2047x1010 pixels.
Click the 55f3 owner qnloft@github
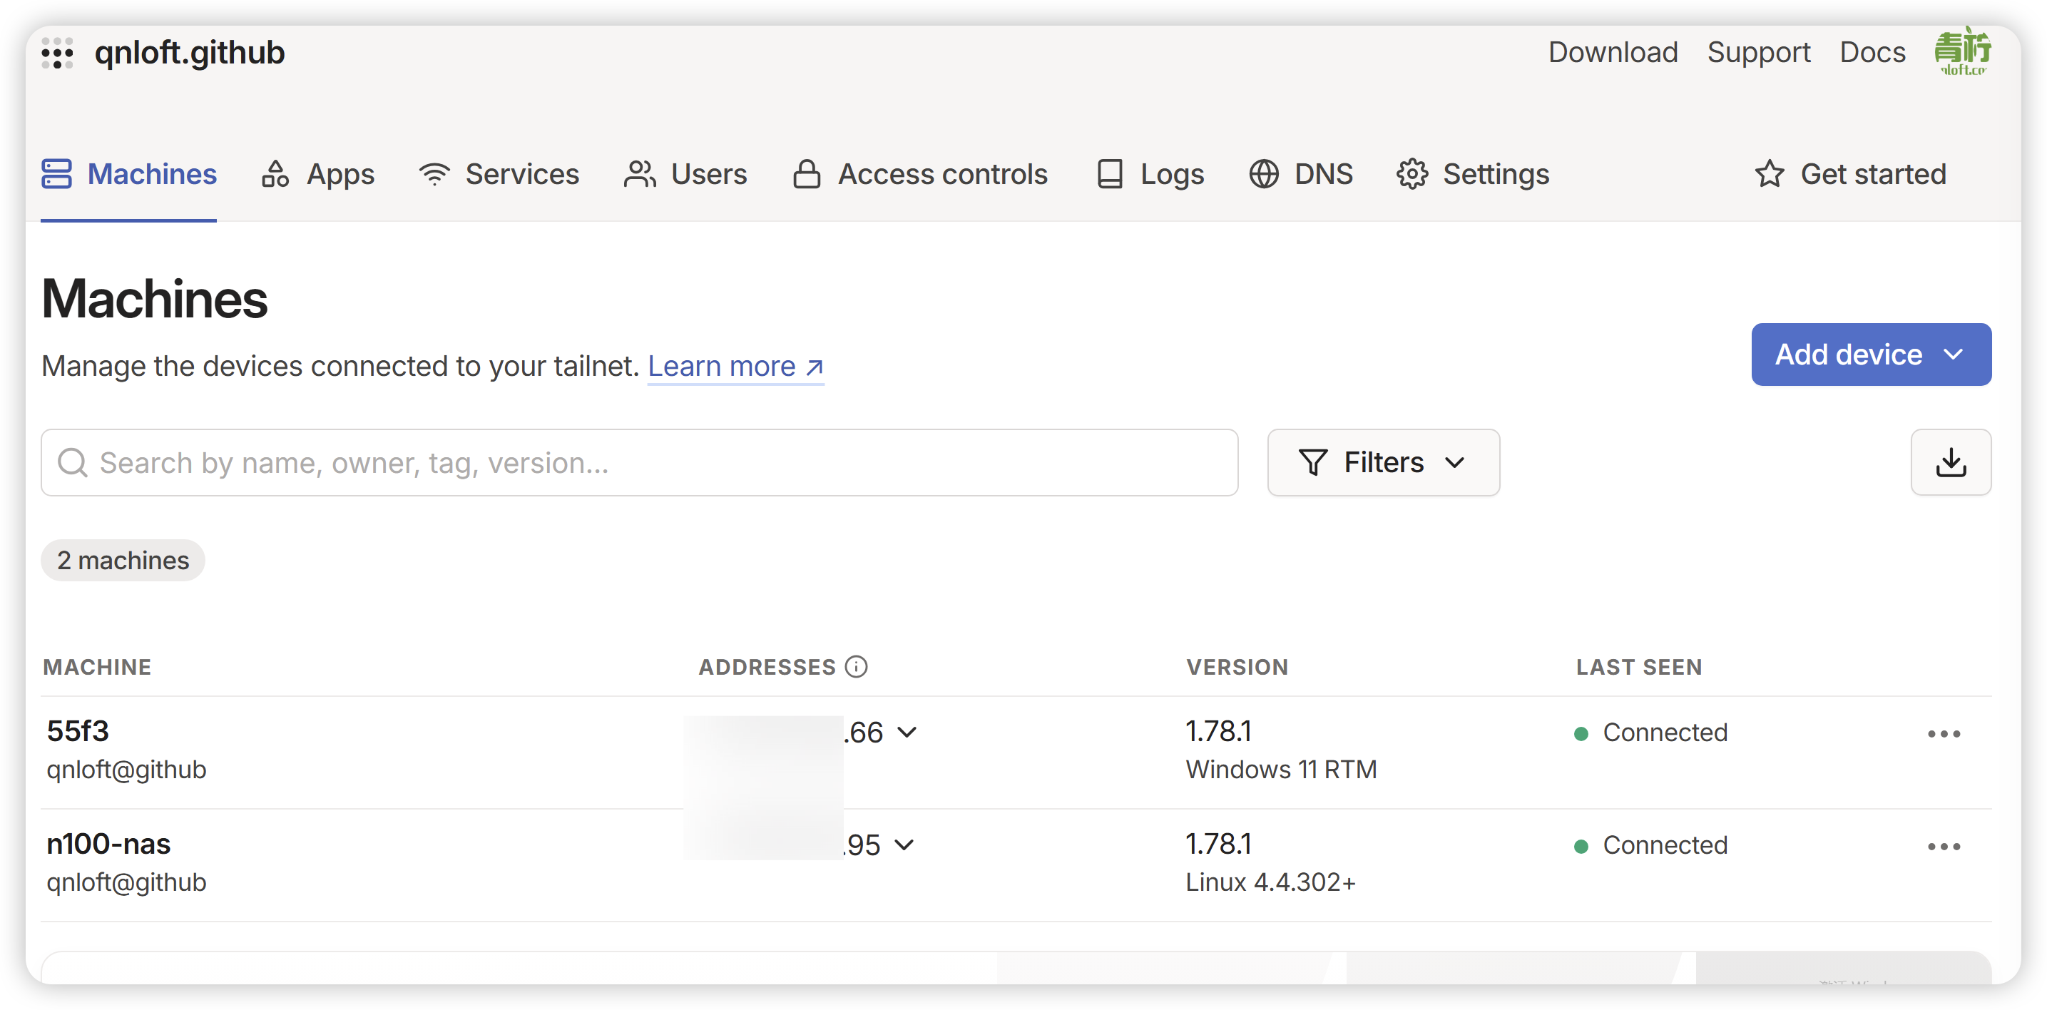pyautogui.click(x=126, y=769)
